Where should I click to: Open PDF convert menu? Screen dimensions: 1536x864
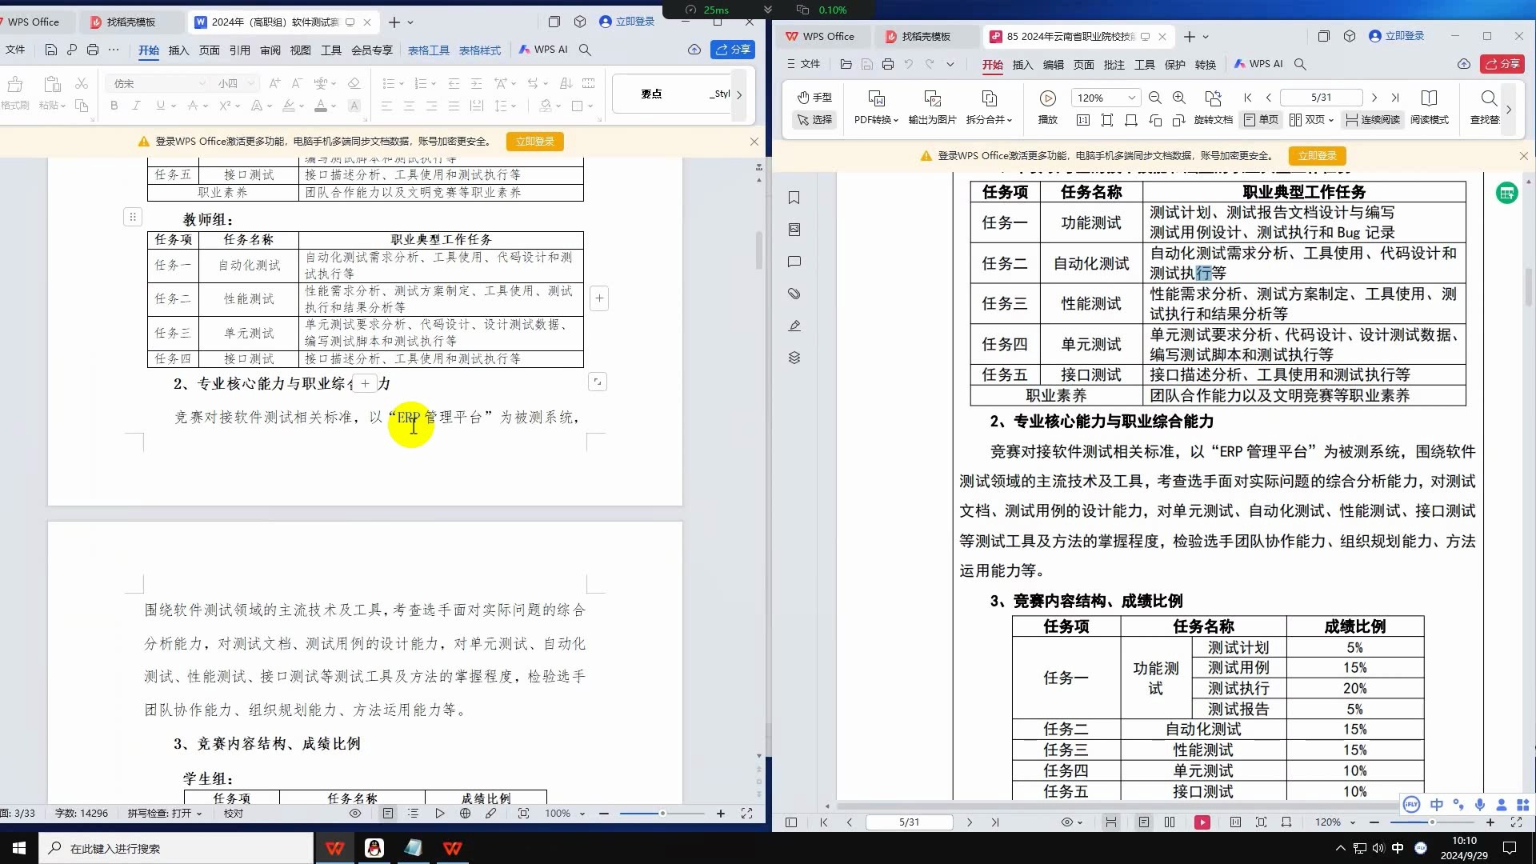point(876,107)
